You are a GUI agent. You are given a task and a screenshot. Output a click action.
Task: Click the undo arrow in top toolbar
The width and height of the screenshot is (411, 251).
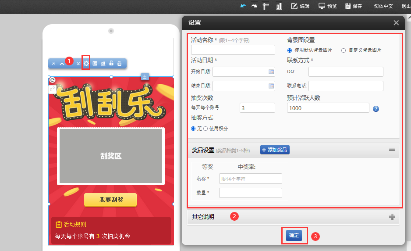(x=243, y=6)
